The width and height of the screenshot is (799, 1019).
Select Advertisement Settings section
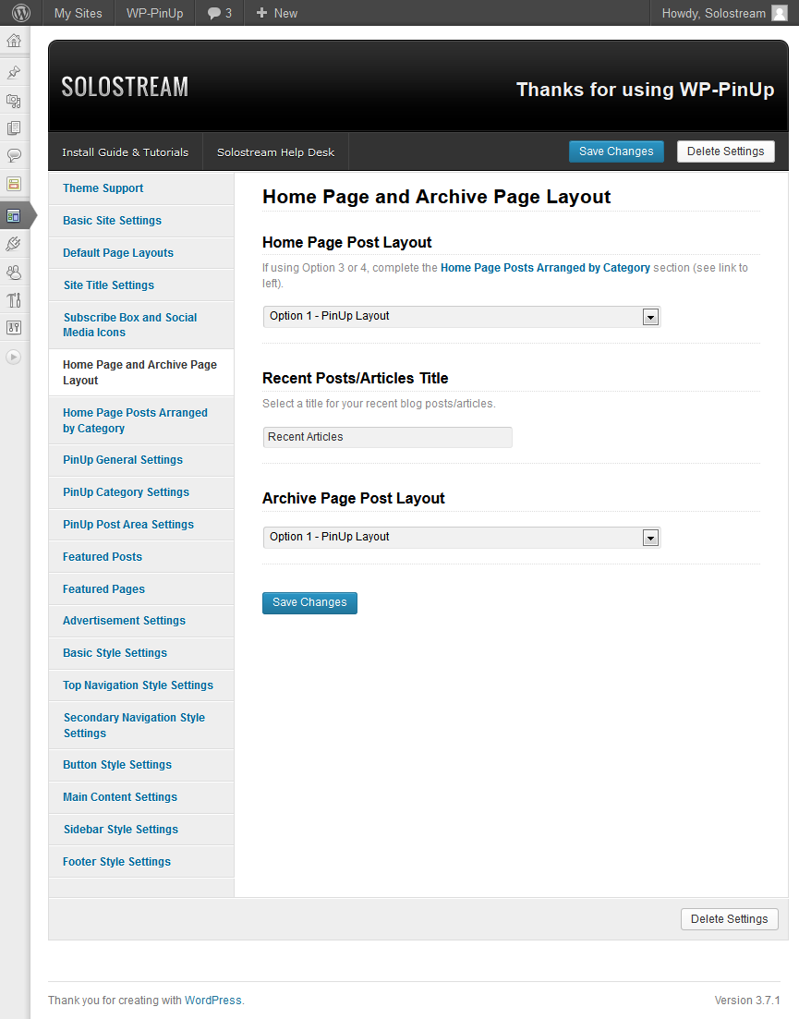point(141,621)
